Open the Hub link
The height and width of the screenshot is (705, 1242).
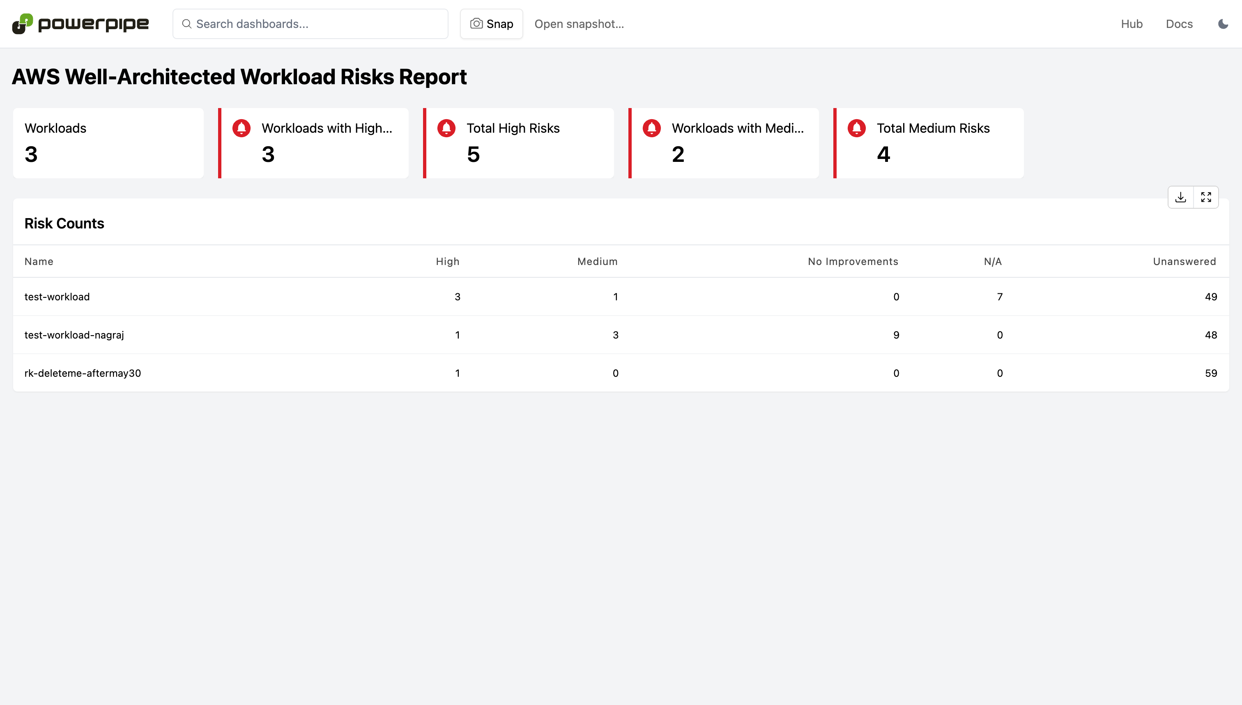click(1131, 24)
